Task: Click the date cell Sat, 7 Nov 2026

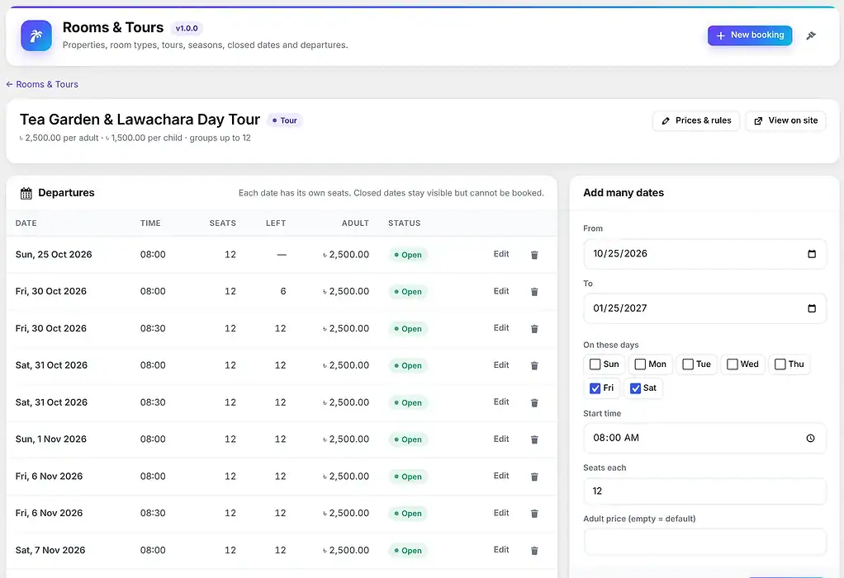Action: pyautogui.click(x=50, y=550)
